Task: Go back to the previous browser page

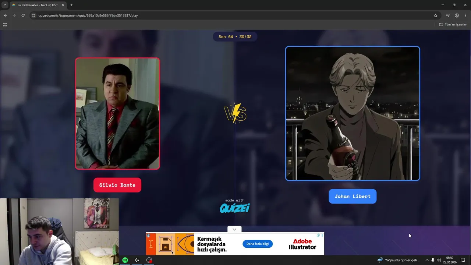Action: 5,15
